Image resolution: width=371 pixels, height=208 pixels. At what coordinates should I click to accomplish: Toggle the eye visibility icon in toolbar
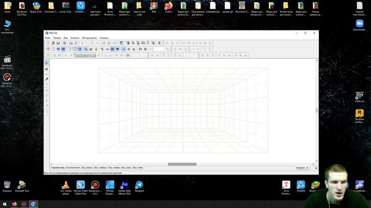coord(118,49)
